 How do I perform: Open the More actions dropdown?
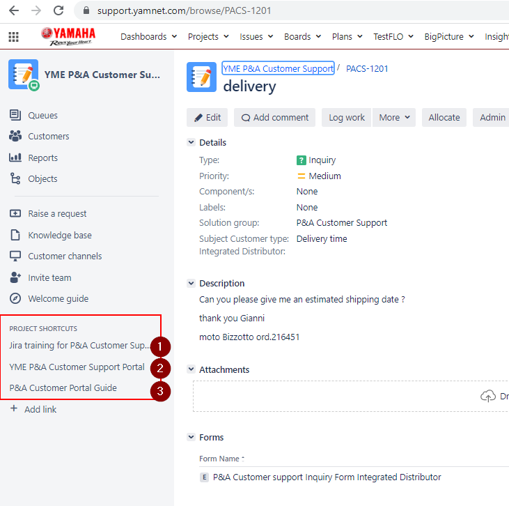click(x=394, y=117)
